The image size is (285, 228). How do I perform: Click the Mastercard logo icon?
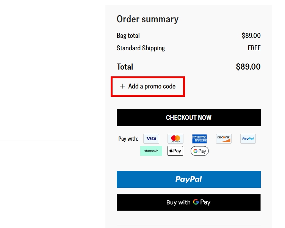175,139
